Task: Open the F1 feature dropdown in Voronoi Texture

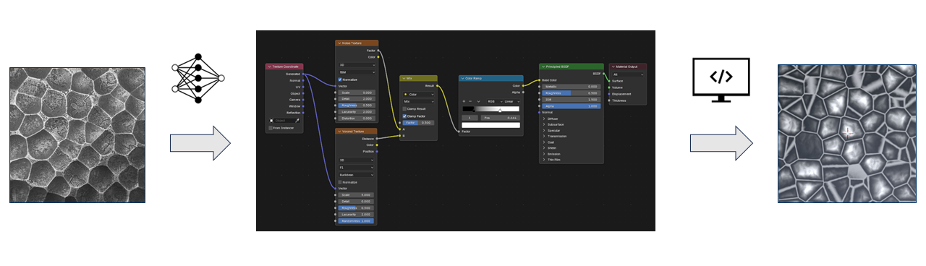Action: click(x=357, y=167)
